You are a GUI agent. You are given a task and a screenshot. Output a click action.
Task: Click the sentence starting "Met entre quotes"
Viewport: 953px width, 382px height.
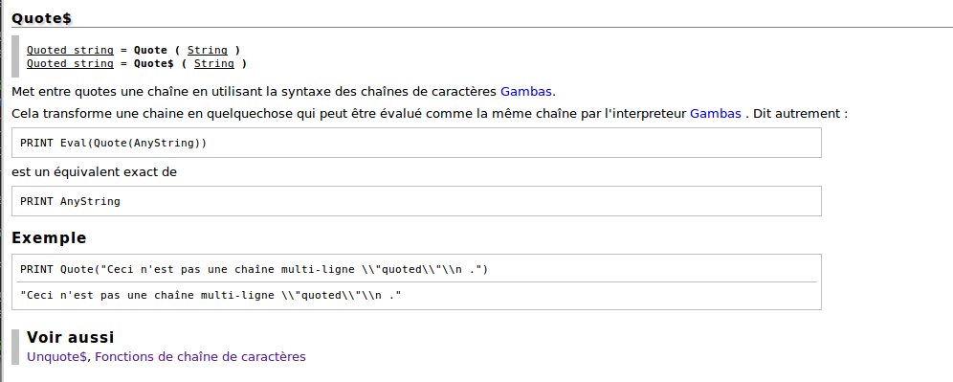pos(284,92)
